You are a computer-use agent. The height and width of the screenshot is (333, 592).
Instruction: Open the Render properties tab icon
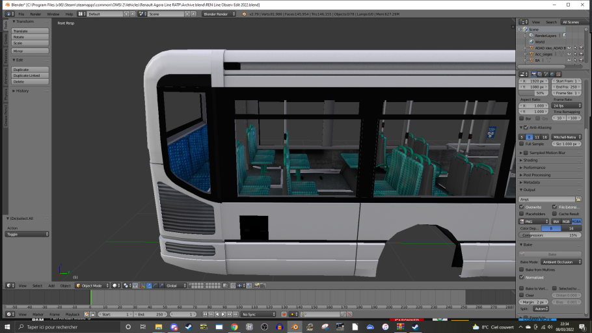click(534, 74)
